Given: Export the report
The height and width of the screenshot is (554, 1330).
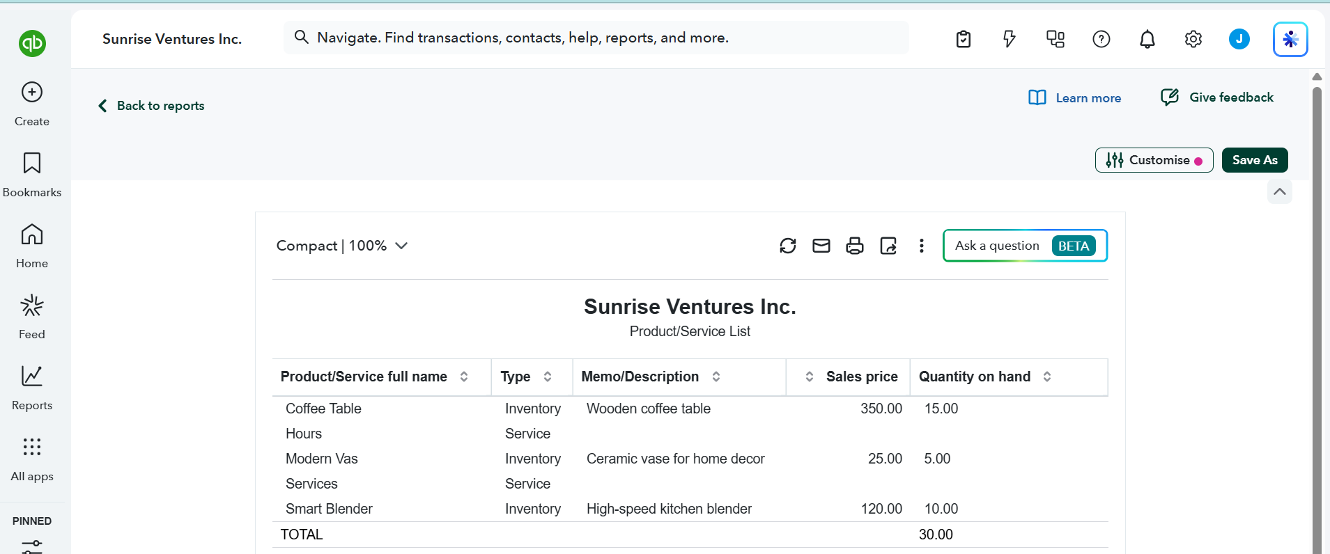Looking at the screenshot, I should [888, 246].
